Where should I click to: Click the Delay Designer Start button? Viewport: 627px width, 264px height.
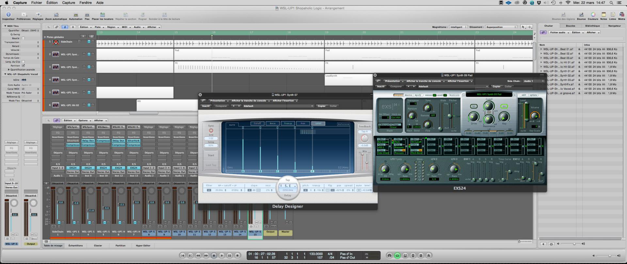coord(211,155)
